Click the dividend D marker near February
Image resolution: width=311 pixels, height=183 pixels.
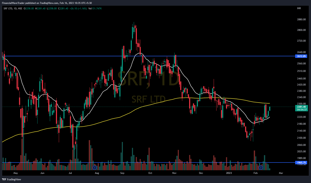[x=261, y=168]
